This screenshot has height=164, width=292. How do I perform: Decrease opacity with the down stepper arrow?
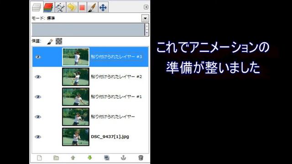tap(147, 33)
